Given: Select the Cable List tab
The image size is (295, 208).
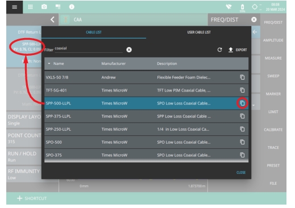Looking at the screenshot, I should (x=94, y=32).
